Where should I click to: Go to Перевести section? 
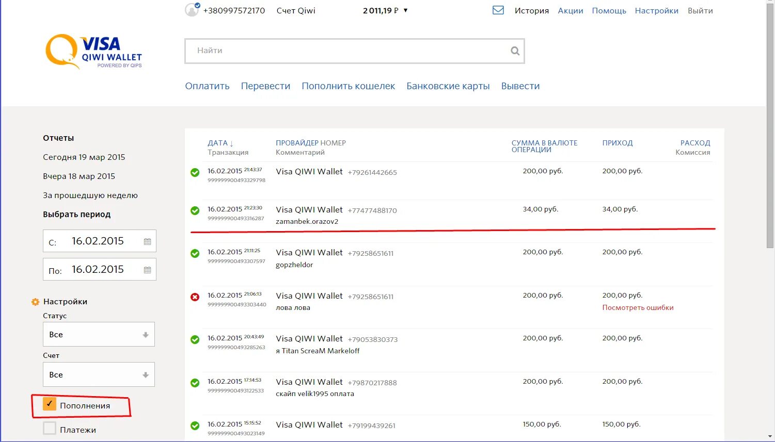265,86
